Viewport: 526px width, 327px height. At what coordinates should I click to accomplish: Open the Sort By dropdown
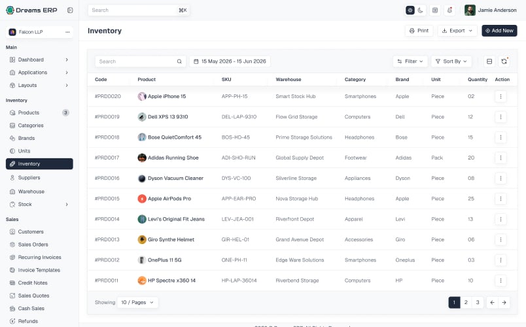(451, 61)
